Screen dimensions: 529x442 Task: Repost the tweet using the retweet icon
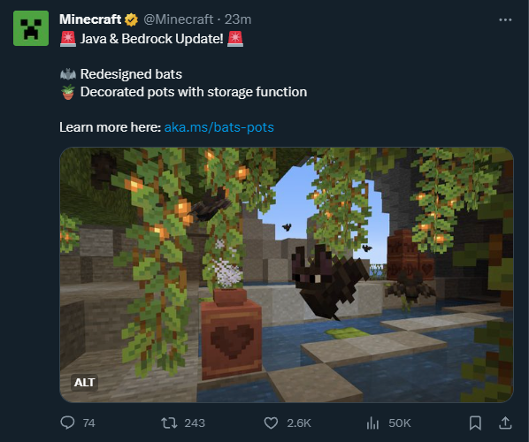point(169,423)
